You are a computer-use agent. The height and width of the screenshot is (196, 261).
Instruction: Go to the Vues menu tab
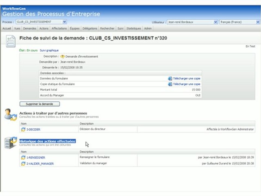[17, 29]
